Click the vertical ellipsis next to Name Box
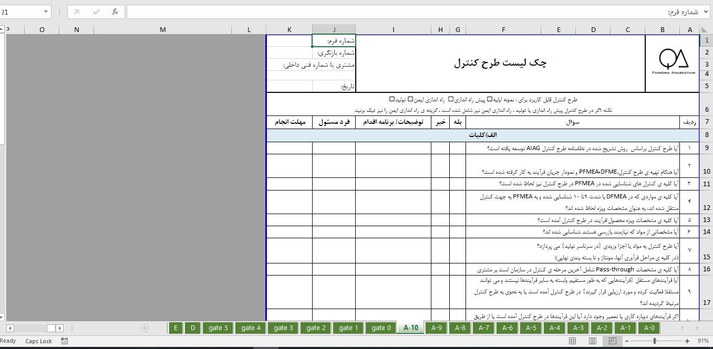 [x=59, y=11]
